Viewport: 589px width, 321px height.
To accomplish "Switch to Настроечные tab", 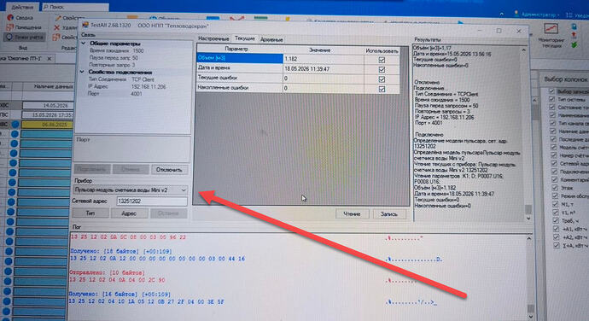I will tap(213, 38).
